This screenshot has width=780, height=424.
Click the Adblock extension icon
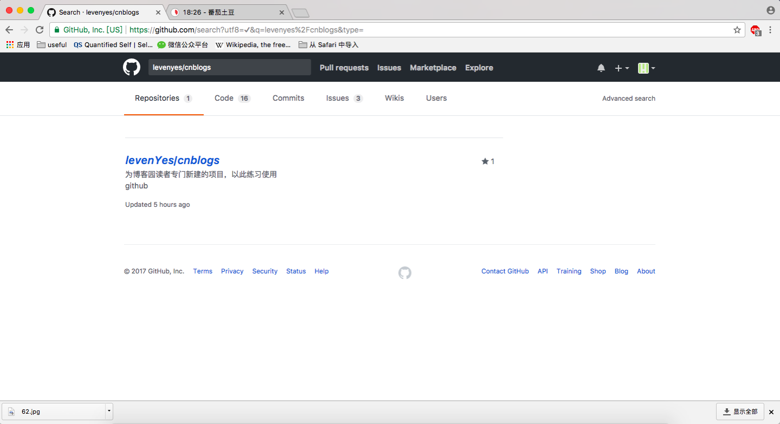[x=756, y=30]
